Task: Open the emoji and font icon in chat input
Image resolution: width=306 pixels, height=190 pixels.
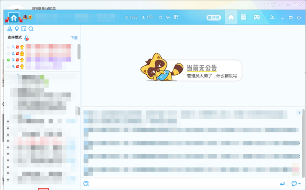Action: point(86,184)
